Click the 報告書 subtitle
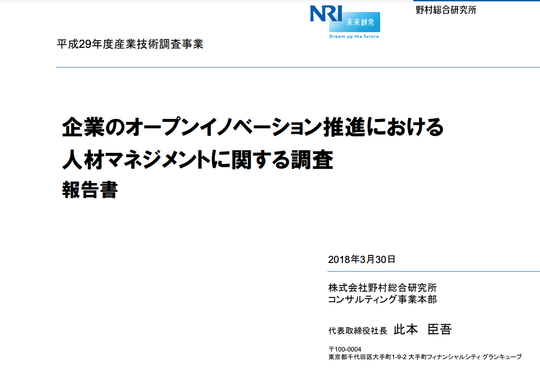This screenshot has height=373, width=540. 90,191
